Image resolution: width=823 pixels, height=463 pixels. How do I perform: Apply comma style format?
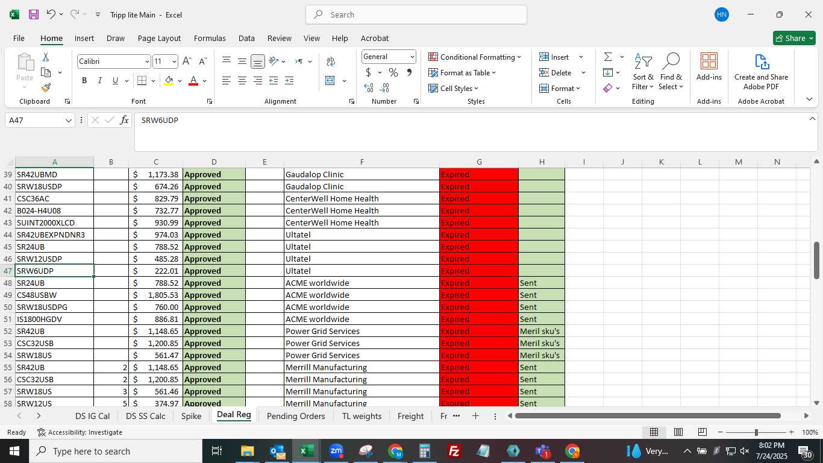(409, 72)
